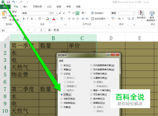Click the Fill Color bucket icon
The image size is (158, 116).
pos(48,19)
